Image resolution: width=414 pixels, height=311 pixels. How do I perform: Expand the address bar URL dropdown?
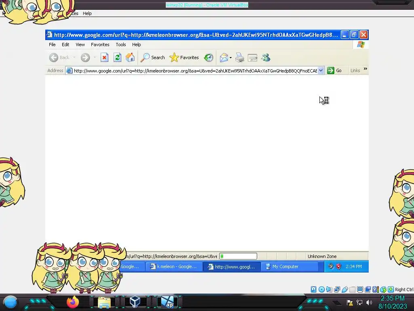click(321, 70)
